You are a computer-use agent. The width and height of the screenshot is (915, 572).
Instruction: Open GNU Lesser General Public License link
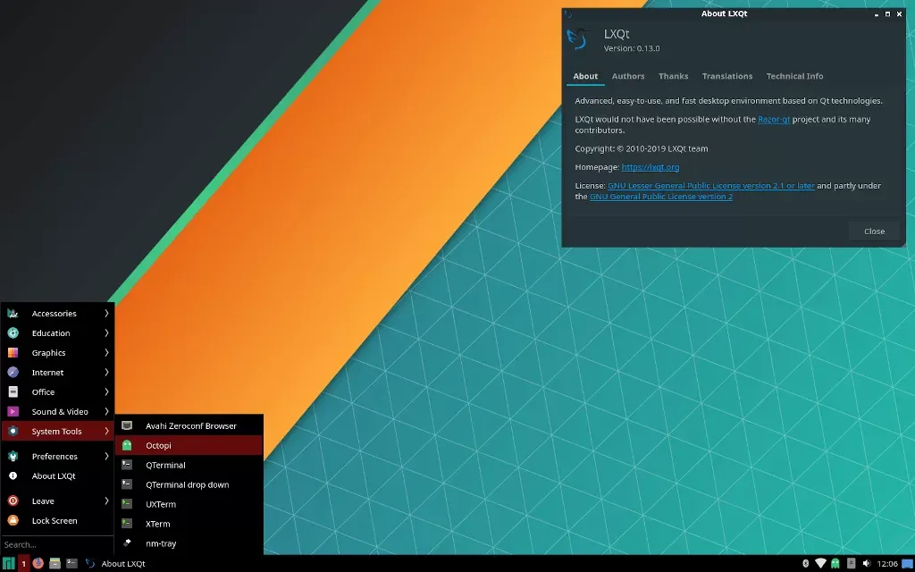coord(710,186)
